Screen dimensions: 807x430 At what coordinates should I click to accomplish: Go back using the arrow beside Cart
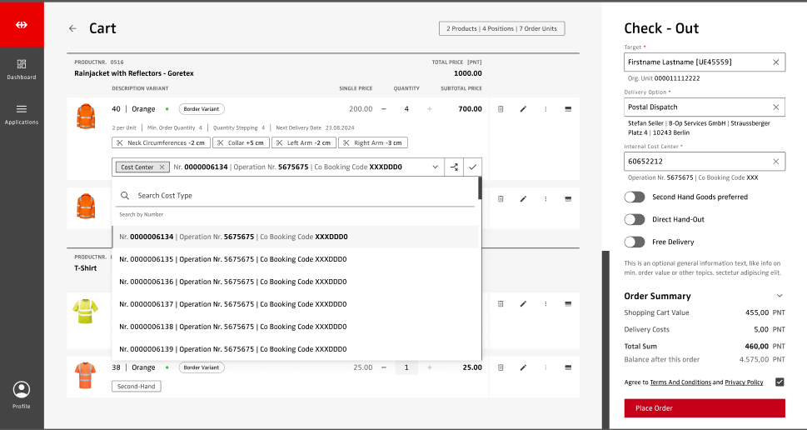pyautogui.click(x=72, y=28)
